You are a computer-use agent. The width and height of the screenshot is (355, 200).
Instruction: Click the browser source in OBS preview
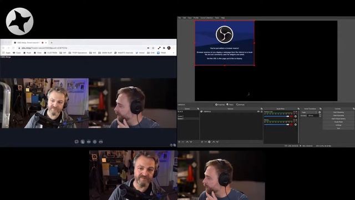[x=224, y=43]
